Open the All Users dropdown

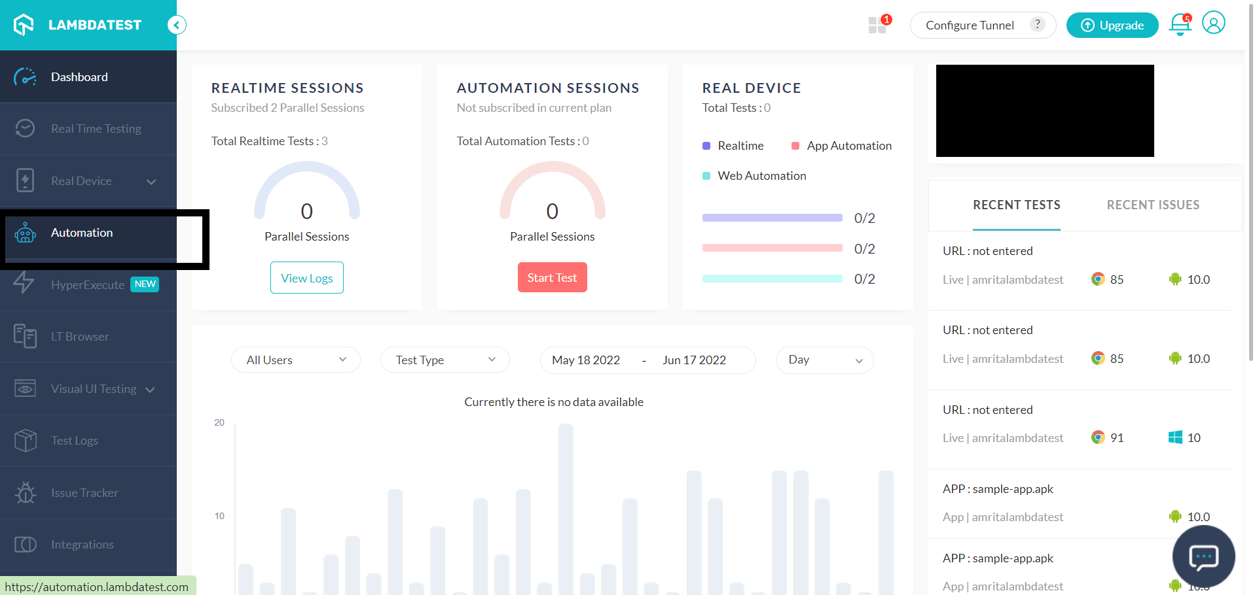(x=295, y=360)
